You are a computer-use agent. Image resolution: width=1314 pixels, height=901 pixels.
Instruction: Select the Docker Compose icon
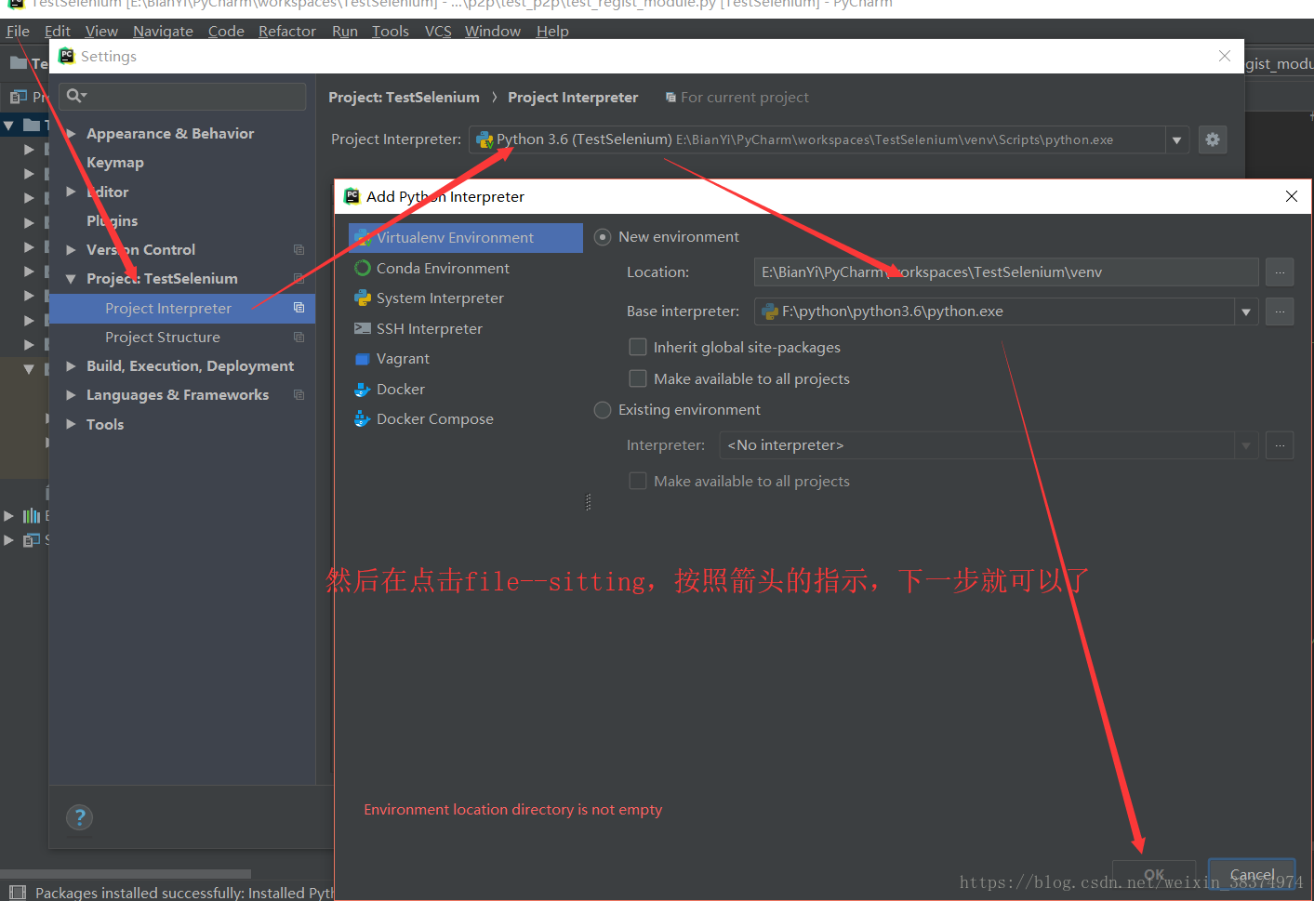coord(363,419)
